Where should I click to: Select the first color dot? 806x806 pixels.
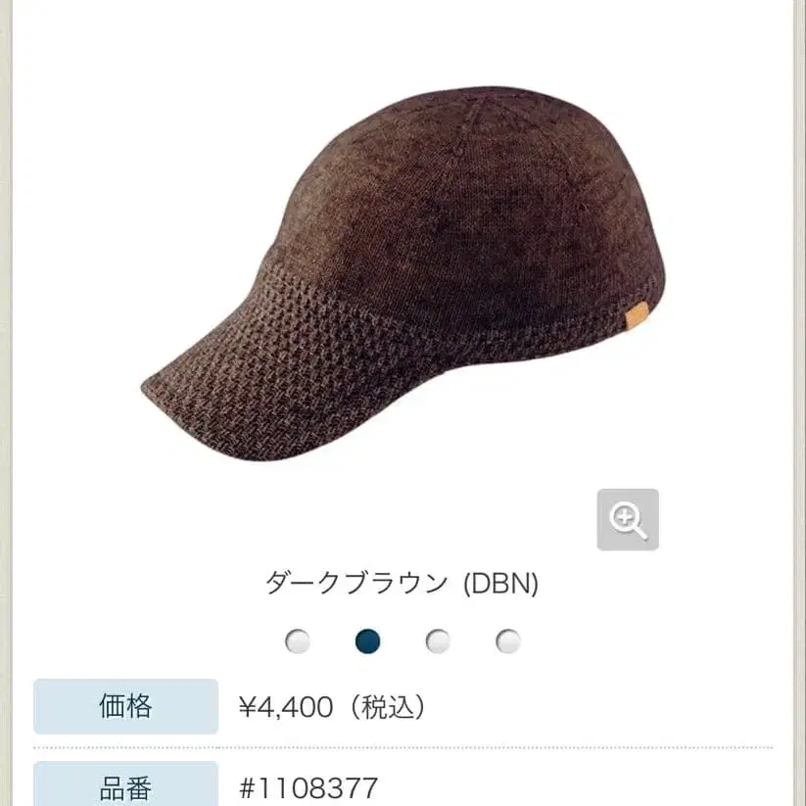click(x=298, y=641)
